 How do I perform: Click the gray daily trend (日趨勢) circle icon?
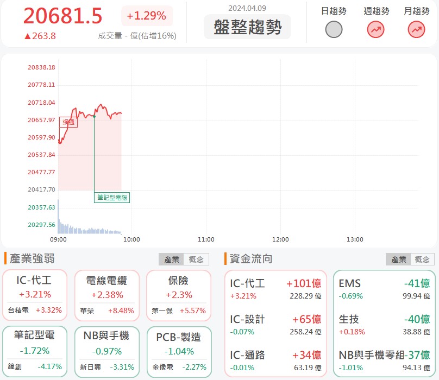tap(334, 29)
